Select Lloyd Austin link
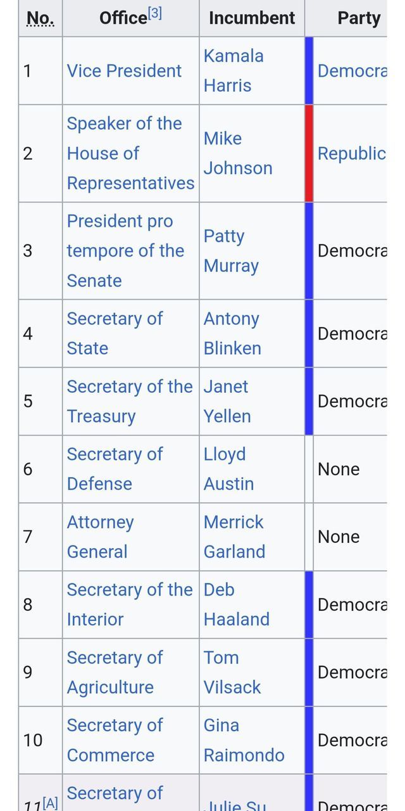The width and height of the screenshot is (405, 811). (228, 469)
